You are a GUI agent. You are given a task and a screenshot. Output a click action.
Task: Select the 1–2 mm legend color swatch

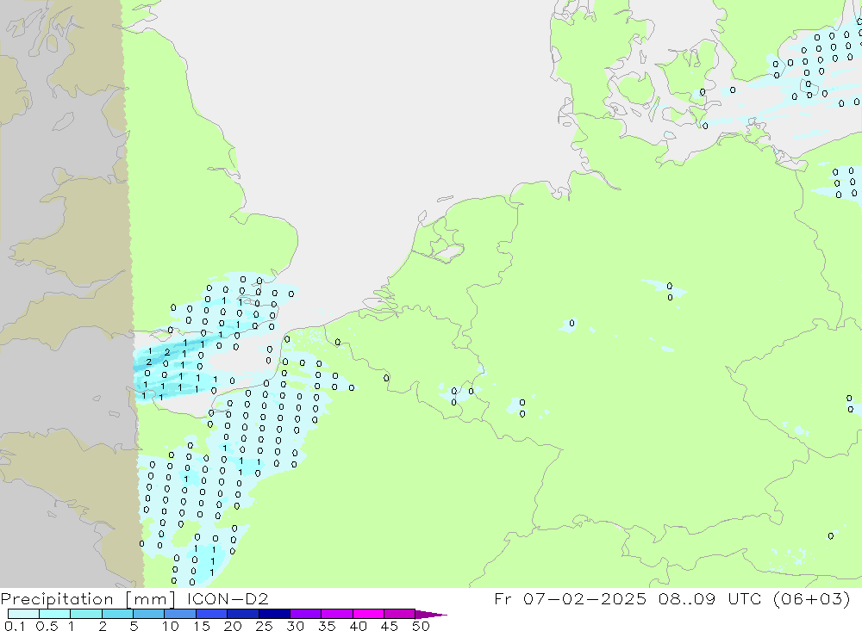(x=86, y=614)
